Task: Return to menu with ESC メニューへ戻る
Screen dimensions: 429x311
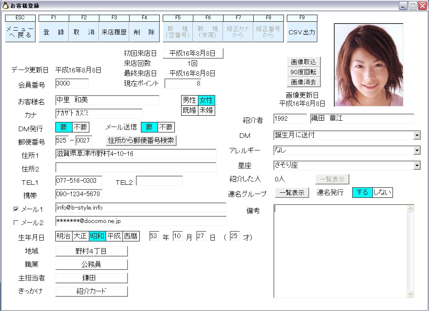Action: pyautogui.click(x=20, y=32)
